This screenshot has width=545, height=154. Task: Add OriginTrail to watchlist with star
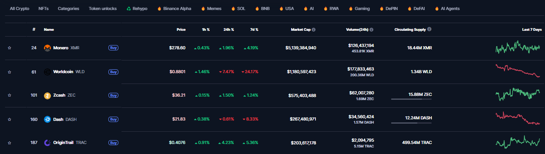pyautogui.click(x=10, y=143)
